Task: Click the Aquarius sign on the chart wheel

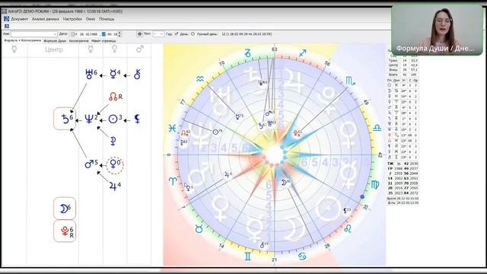Action: [x=200, y=79]
